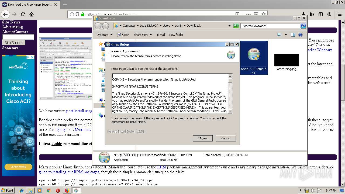Open media player taskbar icon
345x194 pixels.
click(40, 190)
